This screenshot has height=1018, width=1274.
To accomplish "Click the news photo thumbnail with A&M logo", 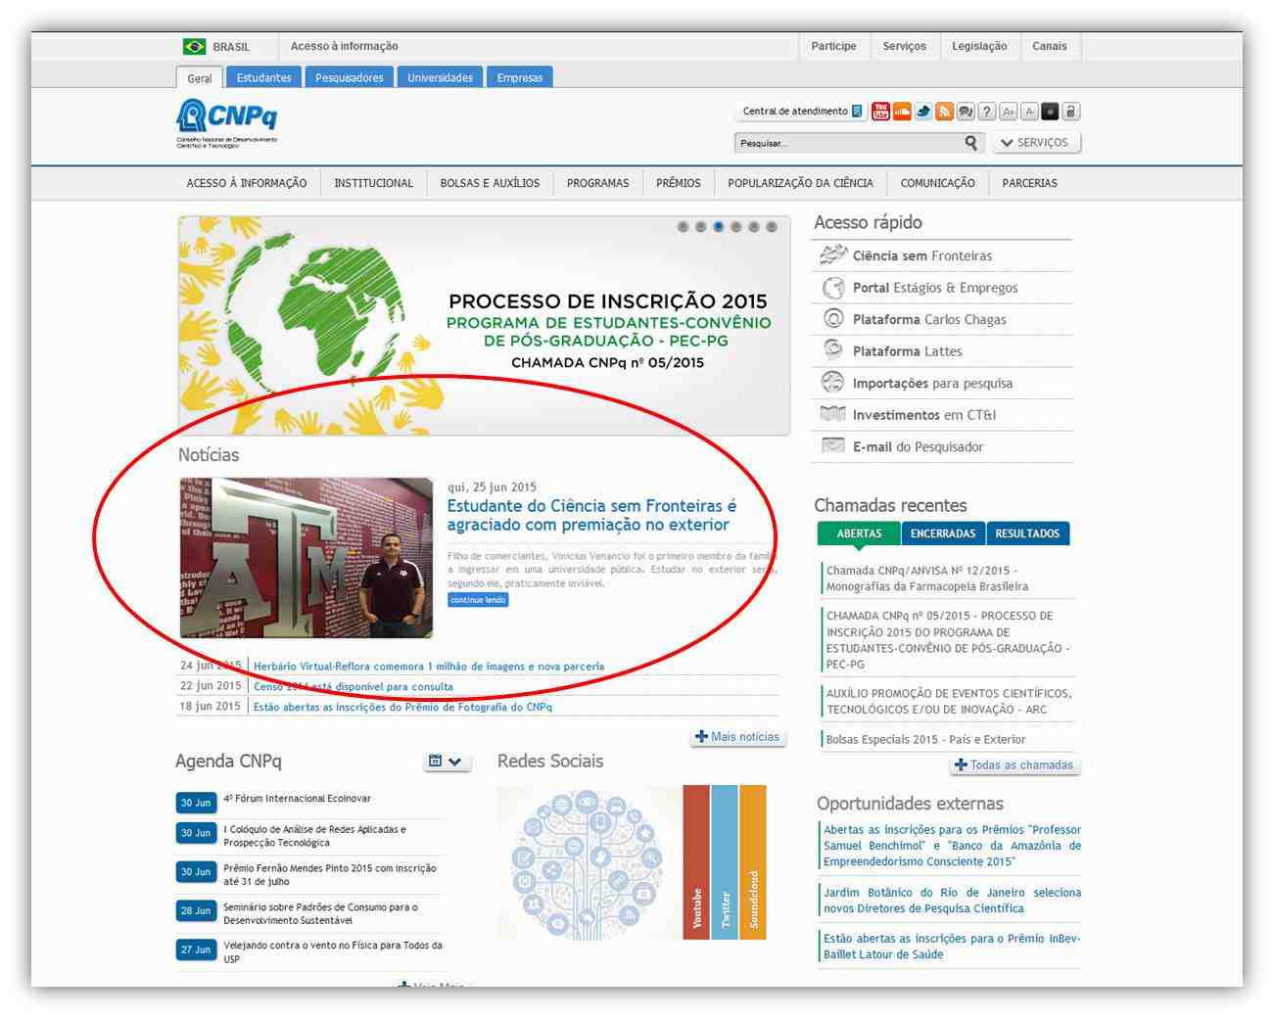I will tap(307, 558).
